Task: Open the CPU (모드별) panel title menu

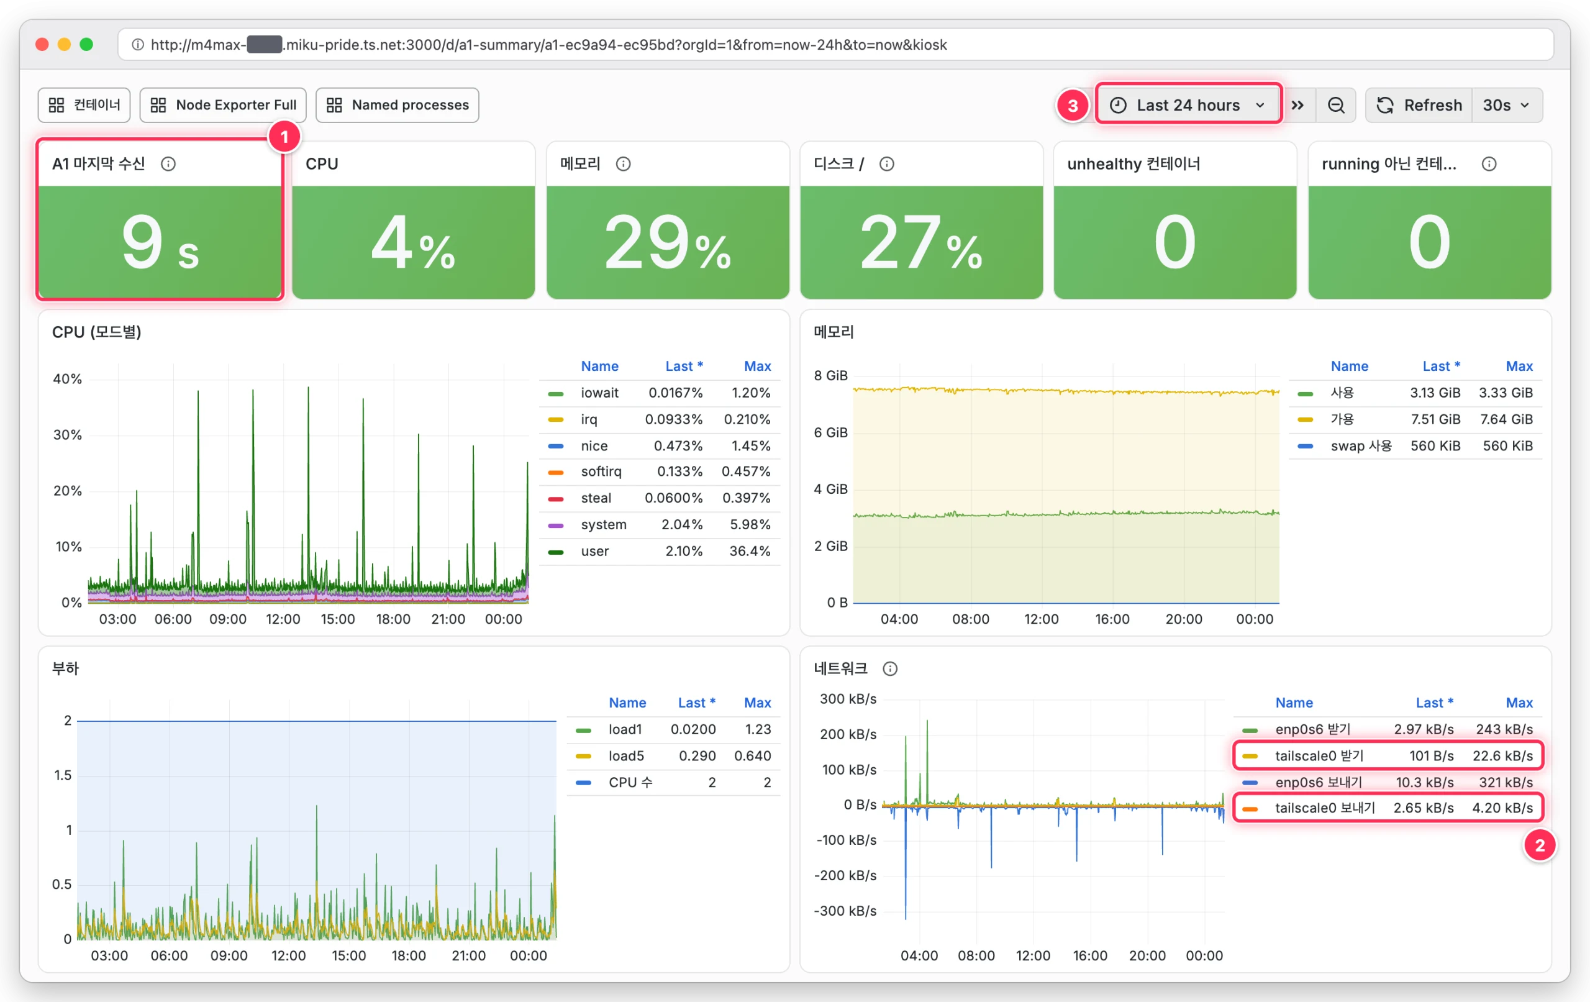Action: [x=96, y=332]
